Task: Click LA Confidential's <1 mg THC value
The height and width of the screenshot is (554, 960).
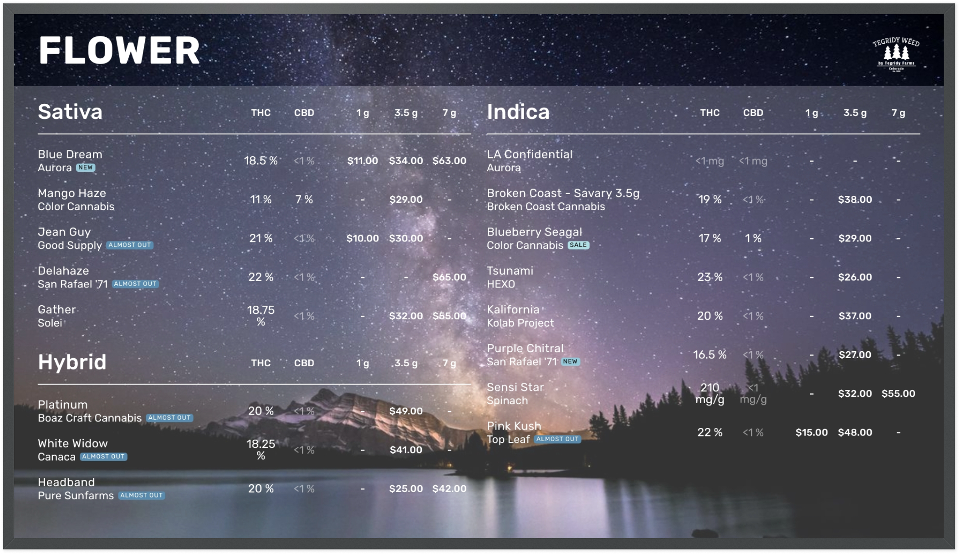Action: 710,161
